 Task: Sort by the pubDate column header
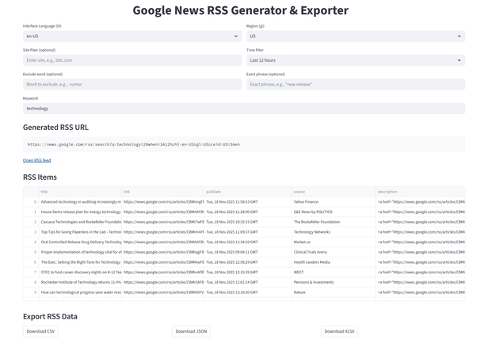coord(246,192)
